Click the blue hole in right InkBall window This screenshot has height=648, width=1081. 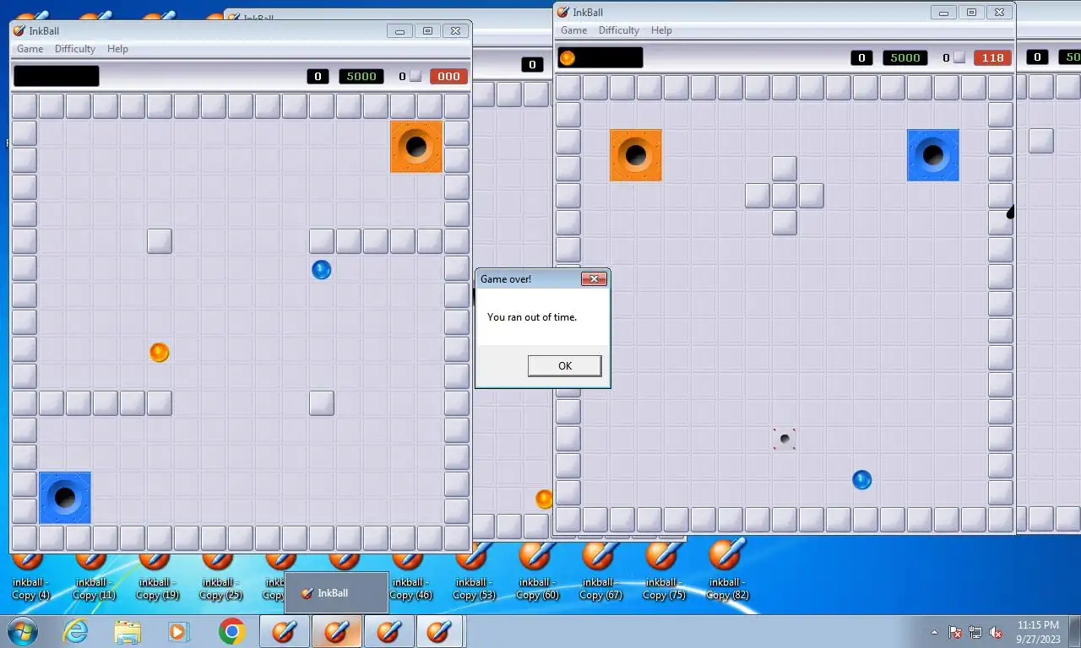pyautogui.click(x=933, y=155)
